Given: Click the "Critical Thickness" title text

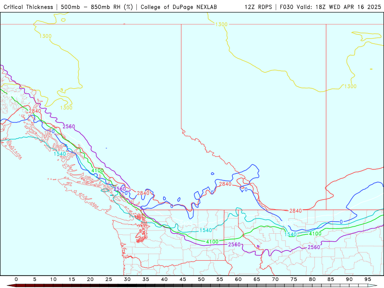Looking at the screenshot, I should coord(28,7).
